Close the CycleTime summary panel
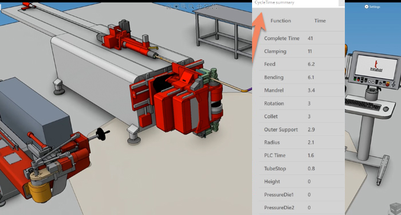 click(x=341, y=3)
